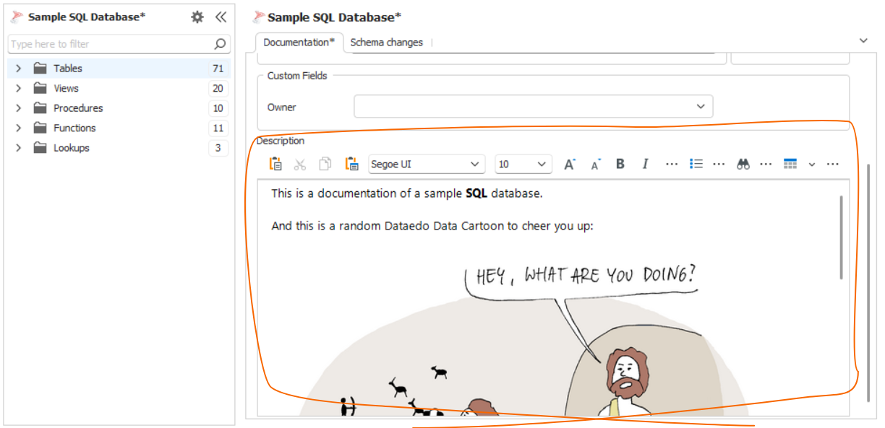Screen dimensions: 885x428
Task: Select the Procedures folder item
Action: point(78,108)
